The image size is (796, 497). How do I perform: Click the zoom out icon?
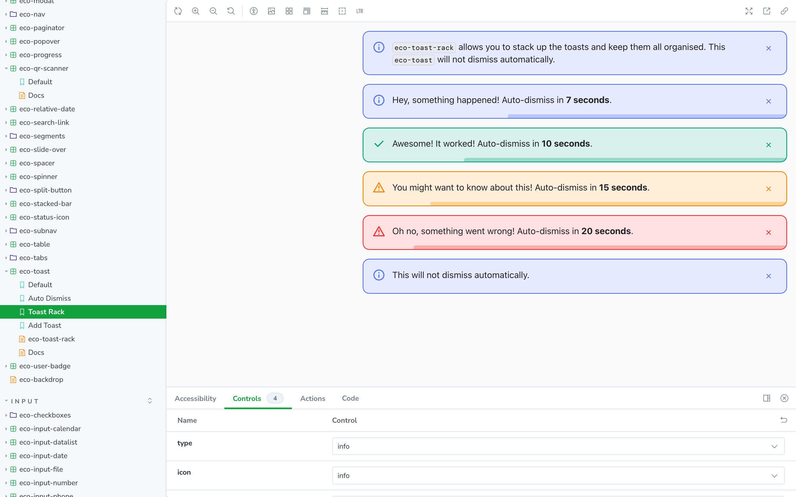(213, 11)
